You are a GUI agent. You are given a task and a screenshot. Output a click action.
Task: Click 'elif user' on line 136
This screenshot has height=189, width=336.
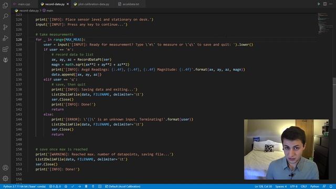pyautogui.click(x=52, y=79)
